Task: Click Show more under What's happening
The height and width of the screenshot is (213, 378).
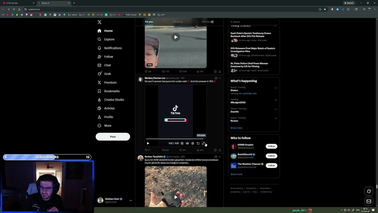Action: (x=236, y=128)
